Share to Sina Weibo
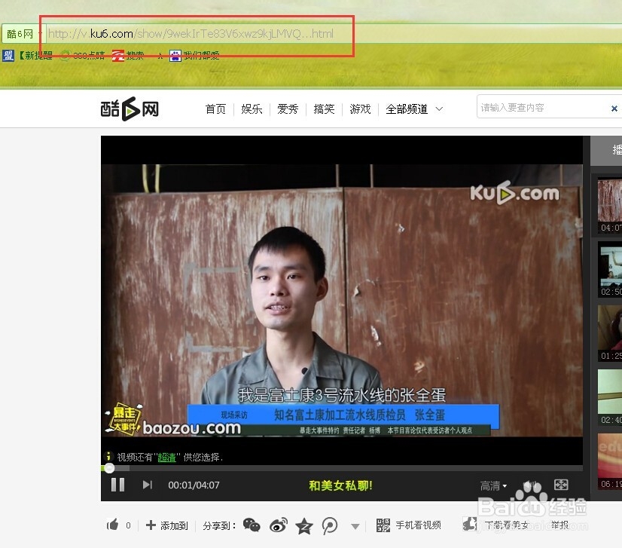 point(279,524)
